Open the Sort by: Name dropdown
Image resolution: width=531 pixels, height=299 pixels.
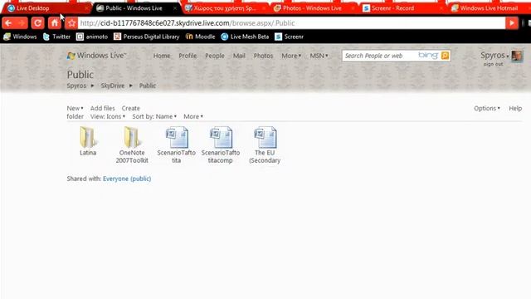click(154, 116)
